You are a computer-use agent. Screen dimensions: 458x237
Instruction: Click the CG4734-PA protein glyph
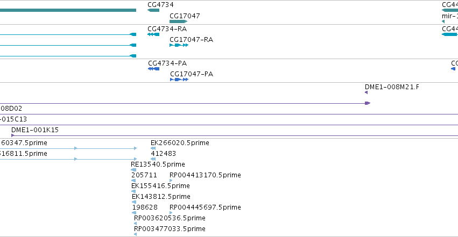[153, 69]
